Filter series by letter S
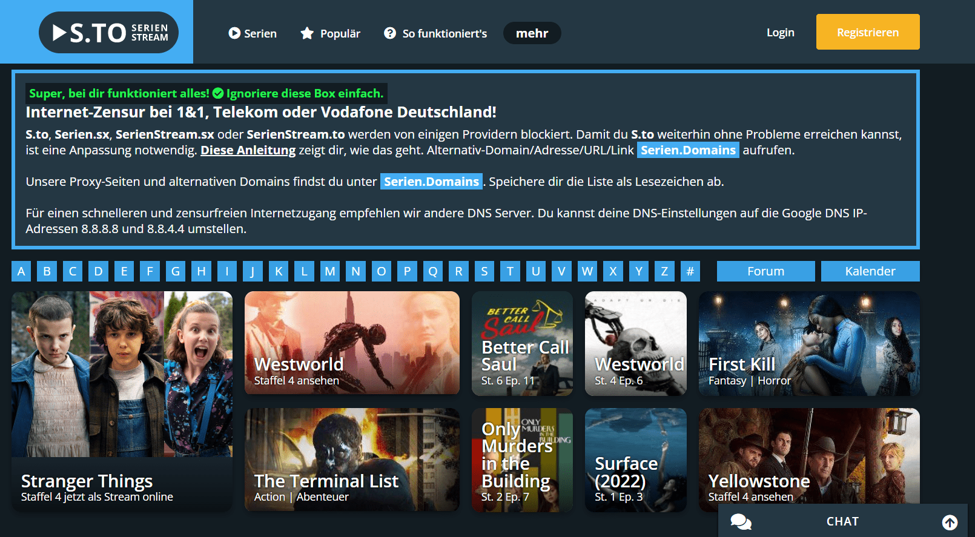The width and height of the screenshot is (975, 537). [484, 271]
